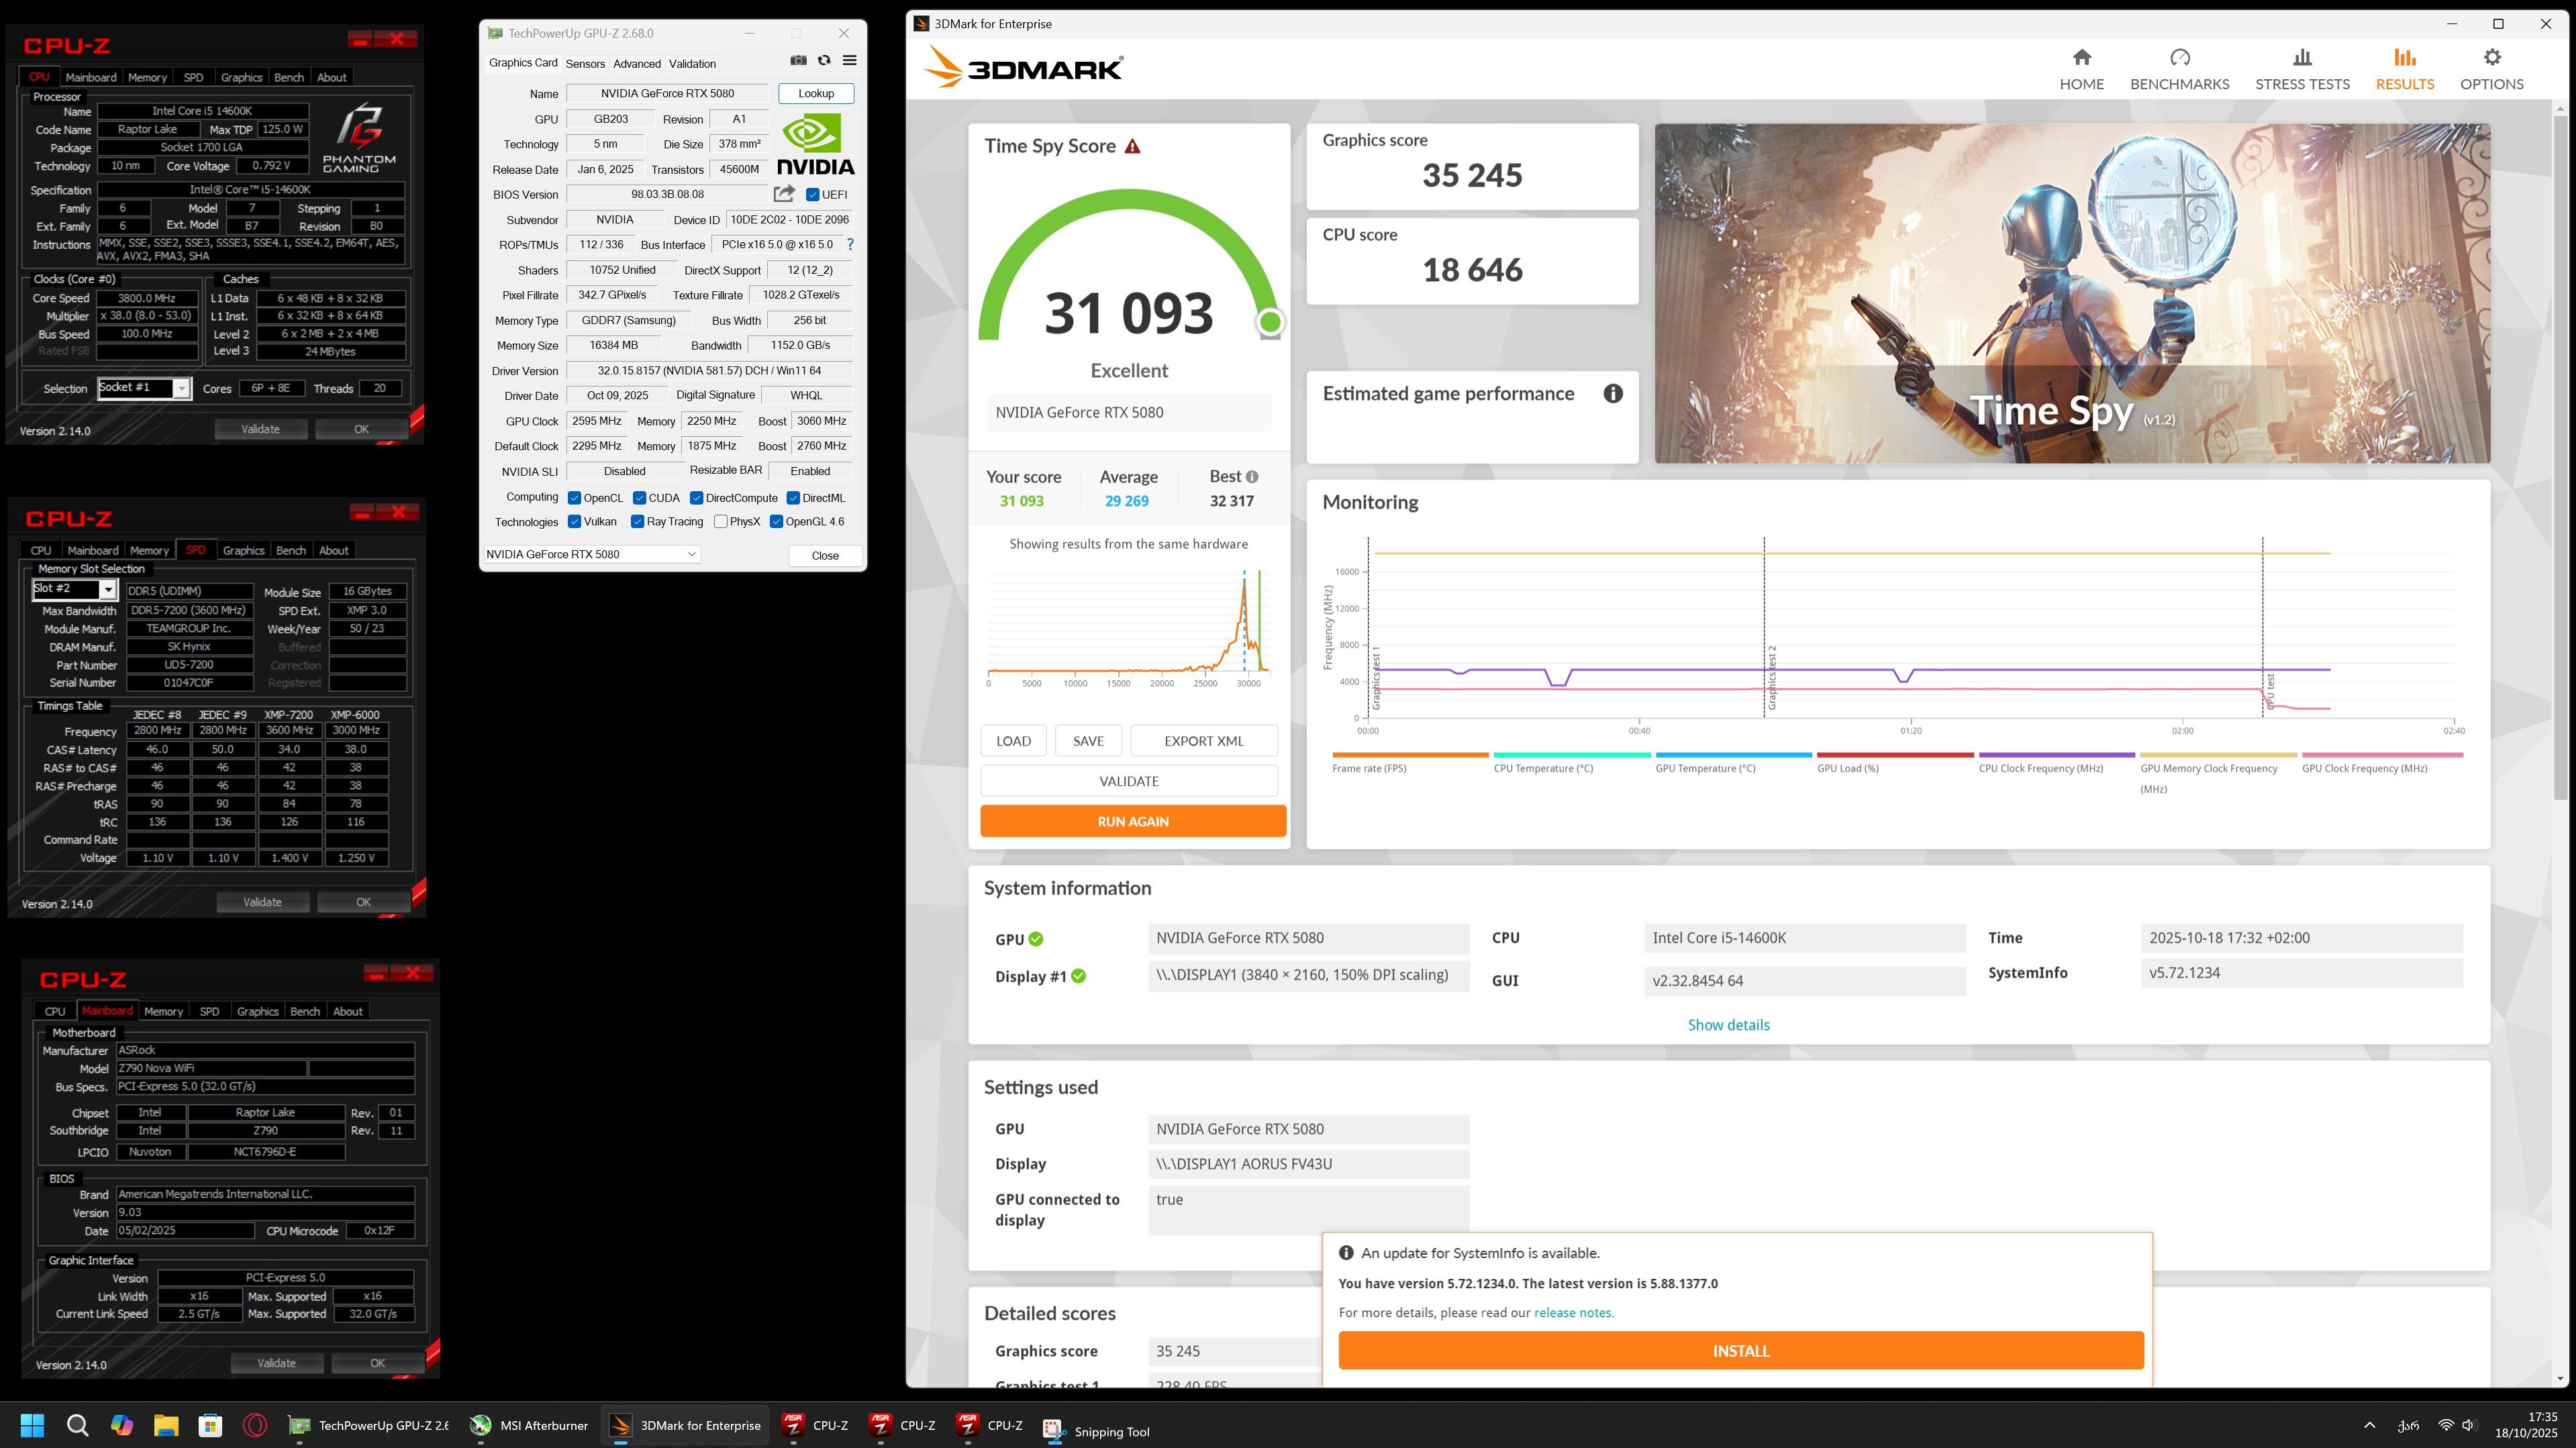Image resolution: width=2576 pixels, height=1448 pixels.
Task: Click the GPU-Z refresh icon
Action: point(824,61)
